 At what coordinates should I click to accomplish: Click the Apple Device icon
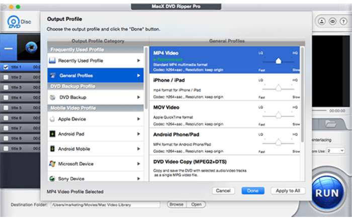tap(52, 119)
